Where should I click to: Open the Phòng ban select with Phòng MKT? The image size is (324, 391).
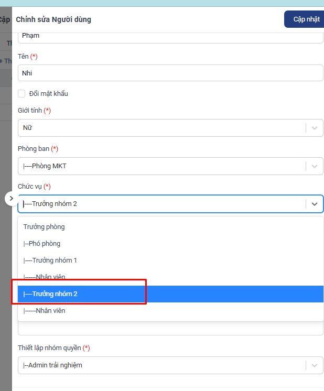click(x=170, y=166)
